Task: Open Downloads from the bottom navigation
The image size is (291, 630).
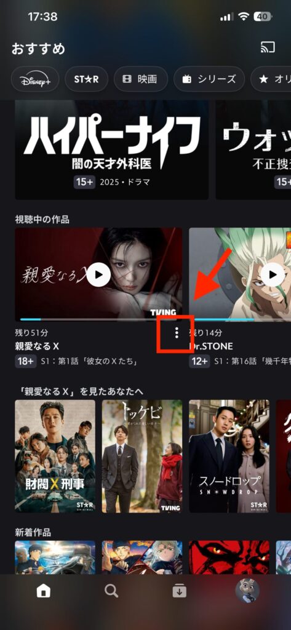Action: 179,591
